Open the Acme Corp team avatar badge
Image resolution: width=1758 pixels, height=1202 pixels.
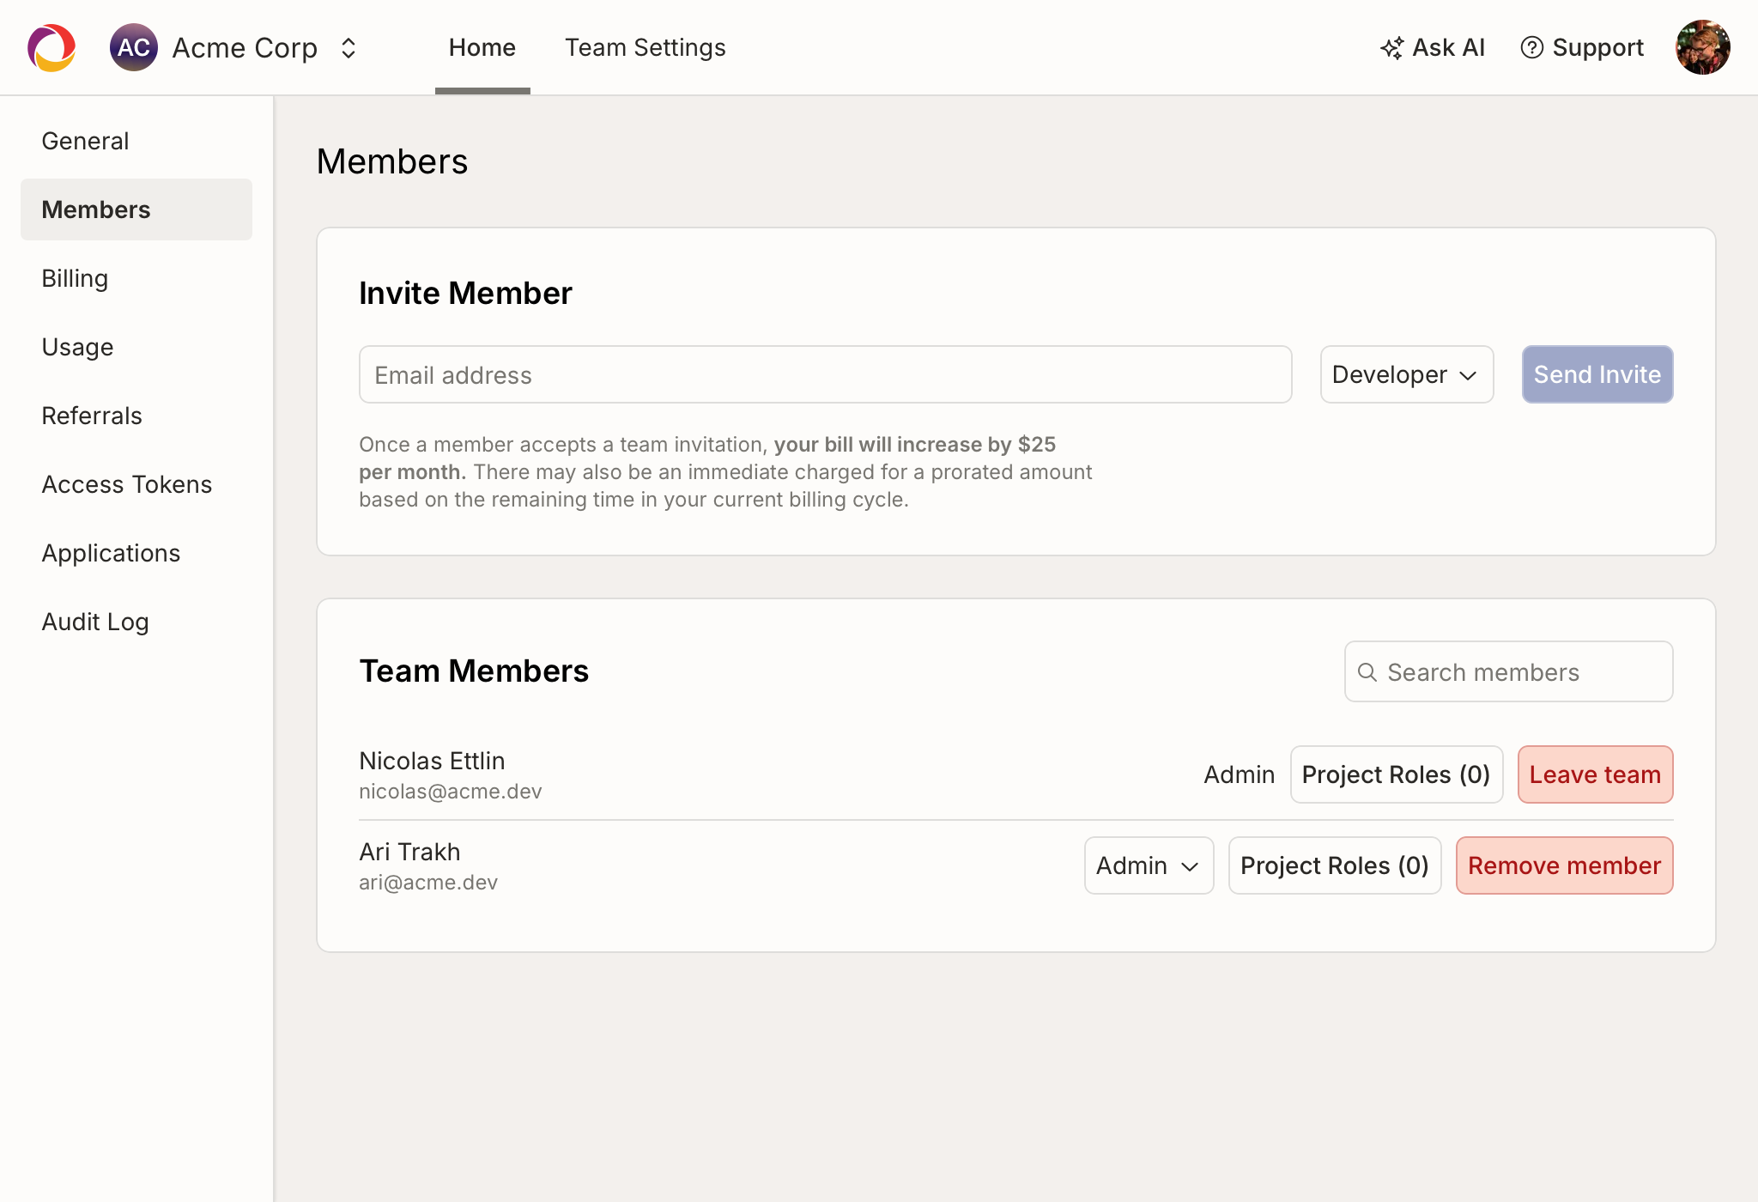(x=134, y=47)
